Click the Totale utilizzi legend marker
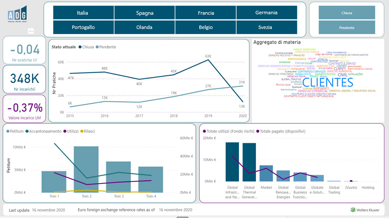Viewport: 389px width, 218px height. [204, 131]
